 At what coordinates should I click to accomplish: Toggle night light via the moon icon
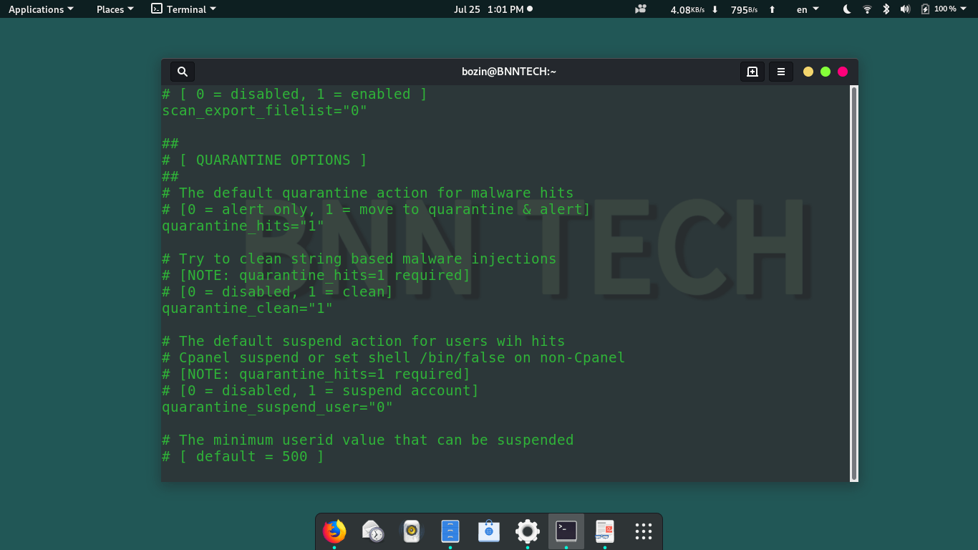[x=847, y=9]
